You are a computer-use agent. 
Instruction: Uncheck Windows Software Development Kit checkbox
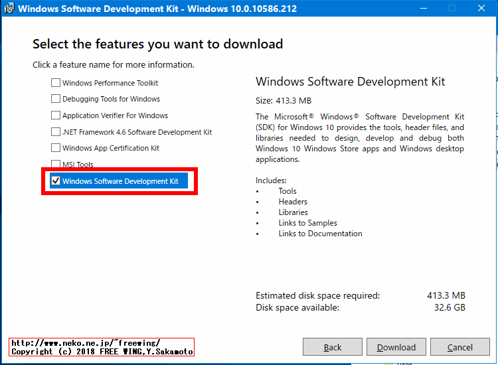click(56, 181)
